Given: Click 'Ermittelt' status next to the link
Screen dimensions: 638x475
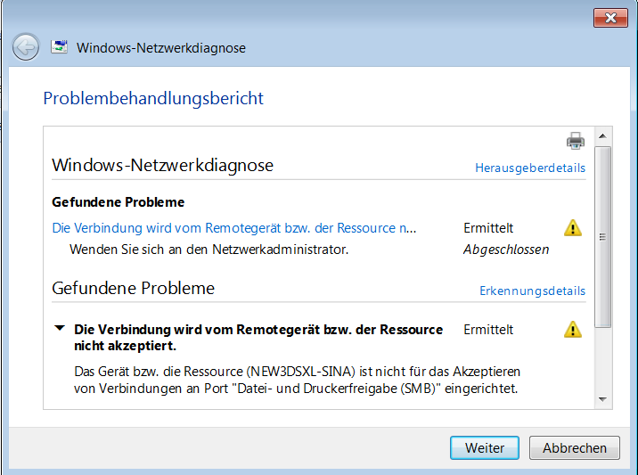Looking at the screenshot, I should tap(488, 228).
